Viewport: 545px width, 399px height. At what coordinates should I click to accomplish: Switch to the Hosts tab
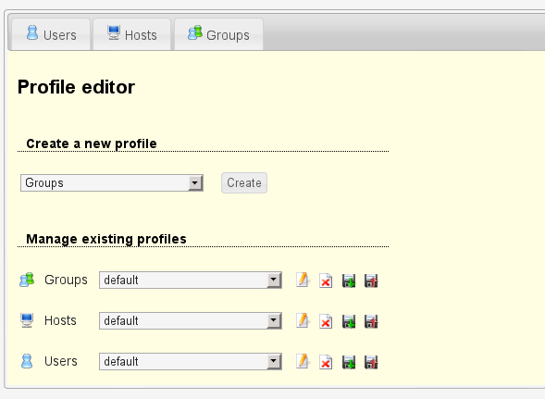[132, 34]
